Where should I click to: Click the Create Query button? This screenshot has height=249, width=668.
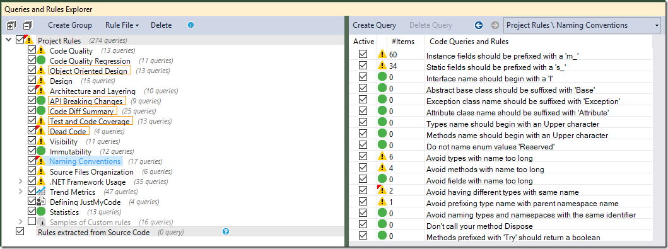point(375,25)
